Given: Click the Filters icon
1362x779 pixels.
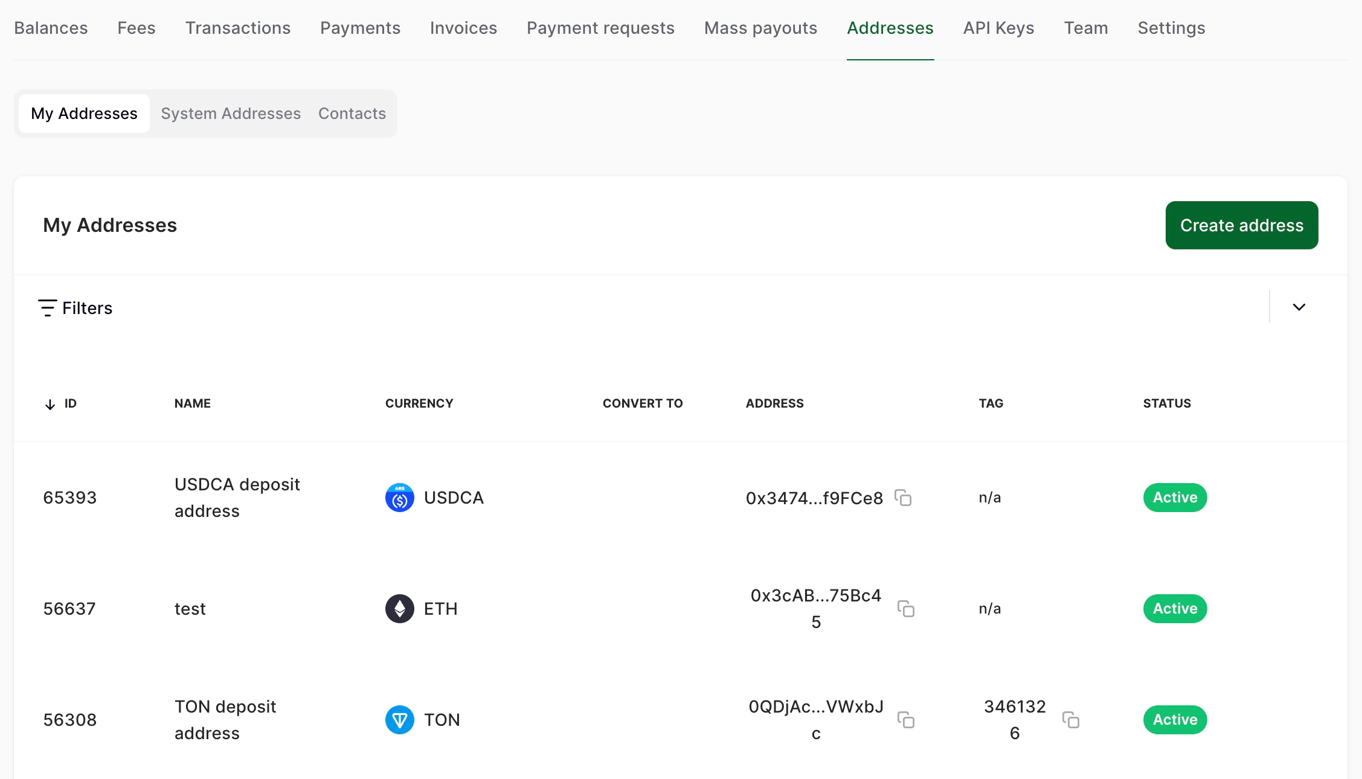Looking at the screenshot, I should [48, 308].
